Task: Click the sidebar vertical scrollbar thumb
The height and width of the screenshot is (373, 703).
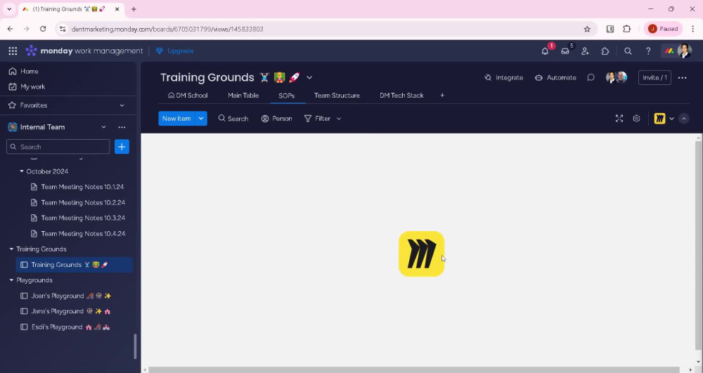Action: (135, 346)
